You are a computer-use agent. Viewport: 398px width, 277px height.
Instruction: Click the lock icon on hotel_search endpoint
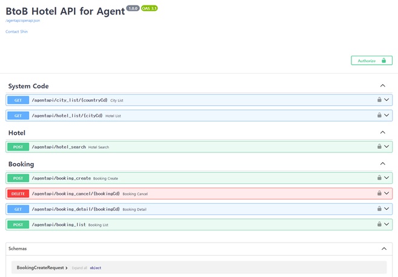point(379,146)
